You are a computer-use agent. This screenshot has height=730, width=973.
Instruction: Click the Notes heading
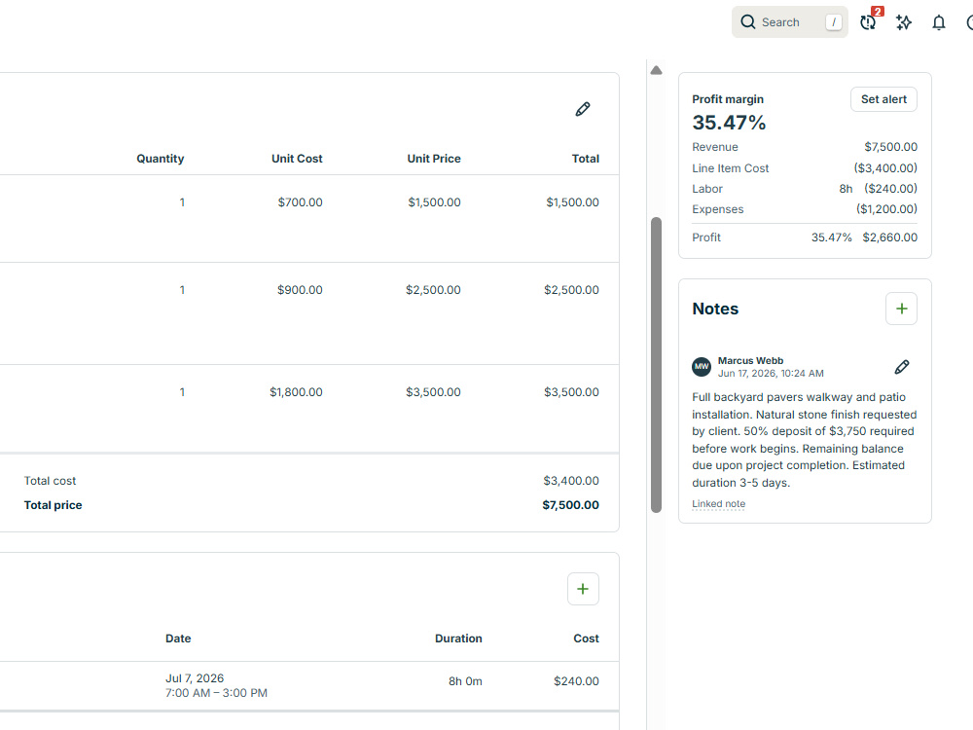point(715,309)
